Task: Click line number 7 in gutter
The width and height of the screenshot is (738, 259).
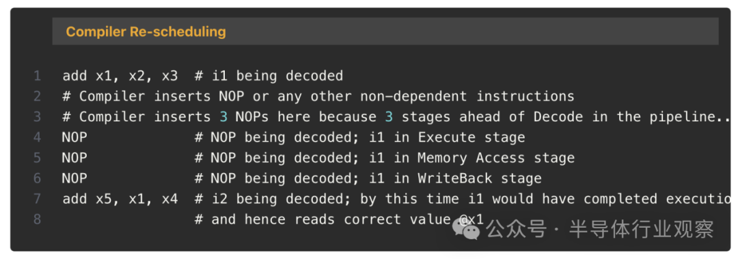Action: point(37,199)
